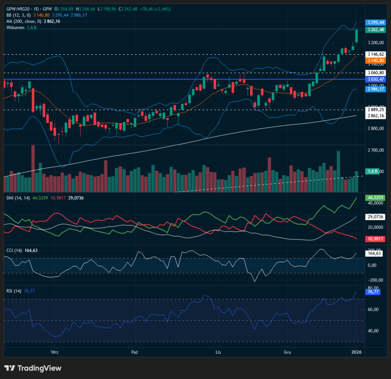Click the Wolumen indicator legend
Viewport: 391px width, 379px height.
pos(15,28)
